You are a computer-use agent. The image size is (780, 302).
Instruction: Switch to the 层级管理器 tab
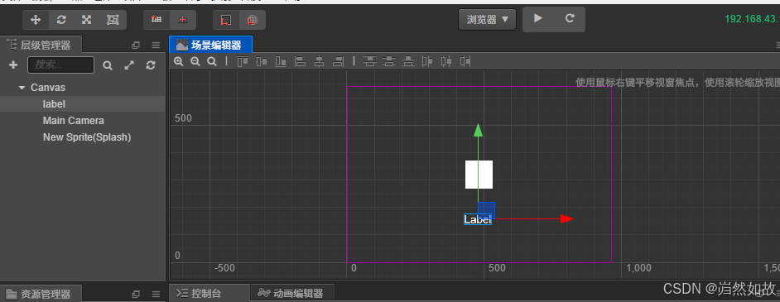[41, 46]
